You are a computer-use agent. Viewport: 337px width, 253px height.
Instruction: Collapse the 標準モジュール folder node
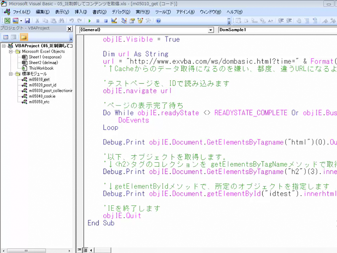coord(11,74)
